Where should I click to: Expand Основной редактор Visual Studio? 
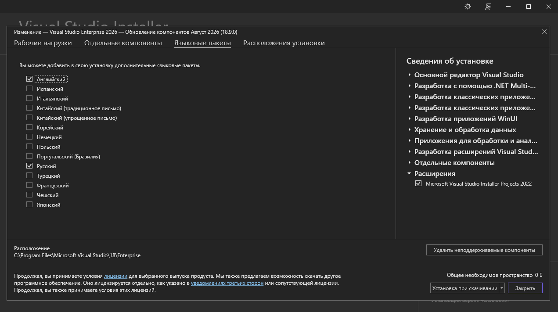coord(409,75)
